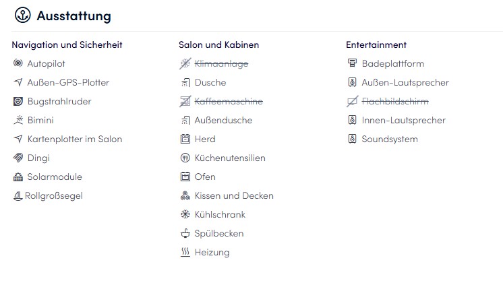503x283 pixels.
Task: Click the struck-through Kaffeemaschine text
Action: [229, 102]
